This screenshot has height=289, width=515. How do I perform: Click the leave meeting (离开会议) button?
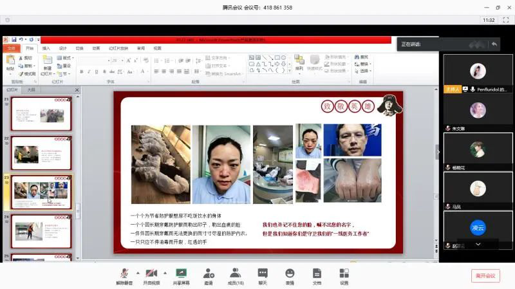pos(485,276)
